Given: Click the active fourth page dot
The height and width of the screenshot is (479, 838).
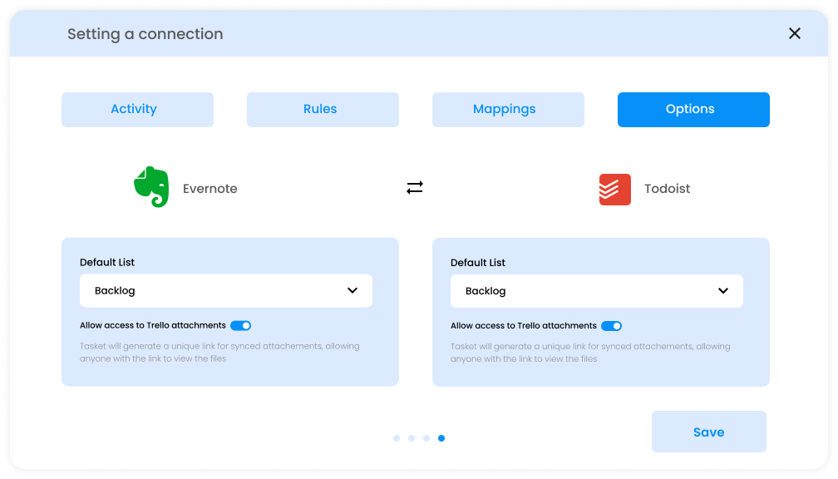Looking at the screenshot, I should click(441, 438).
